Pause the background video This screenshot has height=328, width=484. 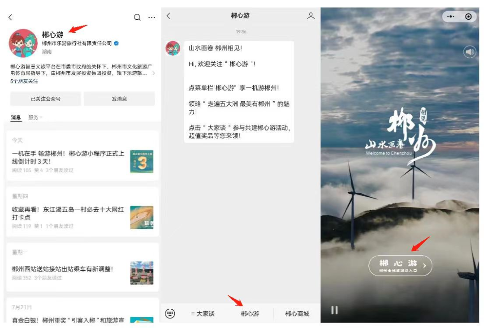point(335,310)
